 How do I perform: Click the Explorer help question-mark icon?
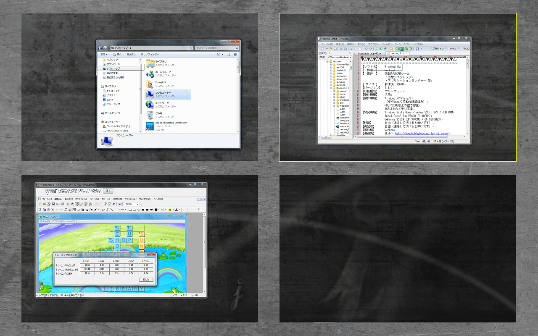point(235,54)
